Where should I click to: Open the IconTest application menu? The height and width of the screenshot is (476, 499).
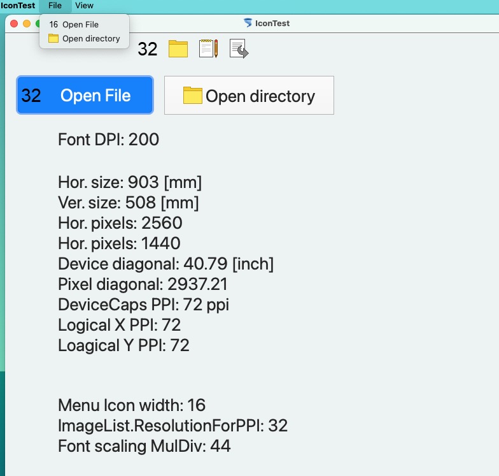pyautogui.click(x=18, y=5)
